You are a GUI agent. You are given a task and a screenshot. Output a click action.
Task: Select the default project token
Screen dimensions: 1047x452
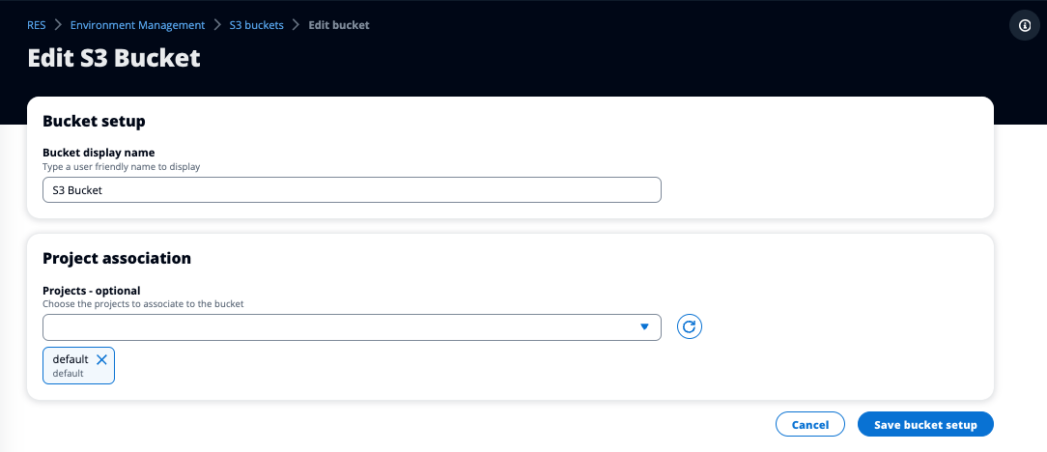click(x=70, y=365)
